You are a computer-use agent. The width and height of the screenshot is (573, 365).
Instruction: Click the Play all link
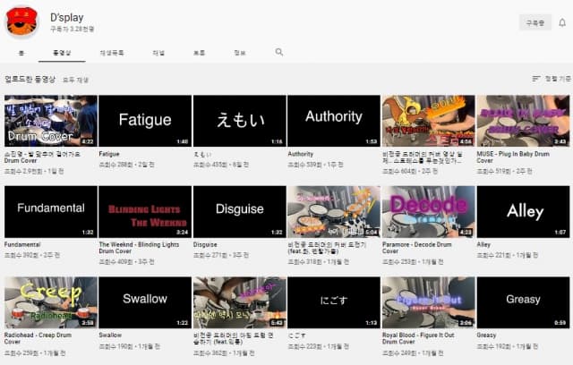[x=75, y=80]
